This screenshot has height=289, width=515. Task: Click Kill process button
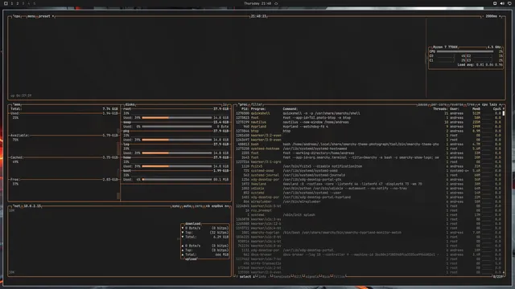tap(298, 276)
